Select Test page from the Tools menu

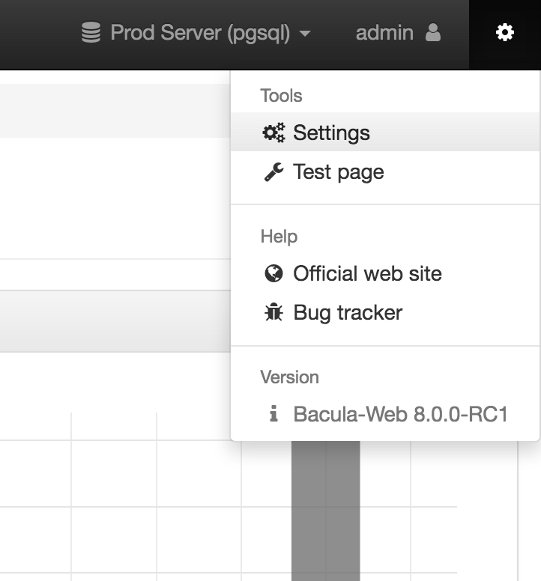pyautogui.click(x=339, y=172)
